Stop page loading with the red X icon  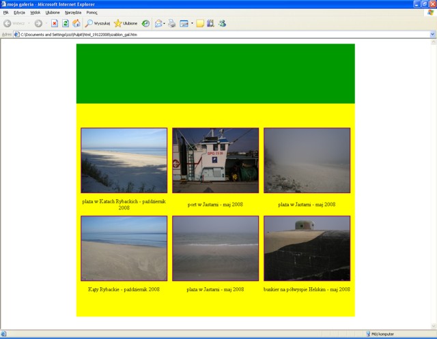pyautogui.click(x=55, y=23)
